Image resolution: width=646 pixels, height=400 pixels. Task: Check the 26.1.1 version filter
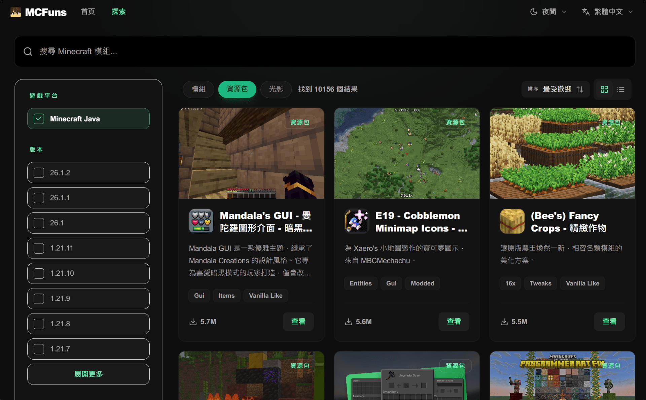coord(88,198)
